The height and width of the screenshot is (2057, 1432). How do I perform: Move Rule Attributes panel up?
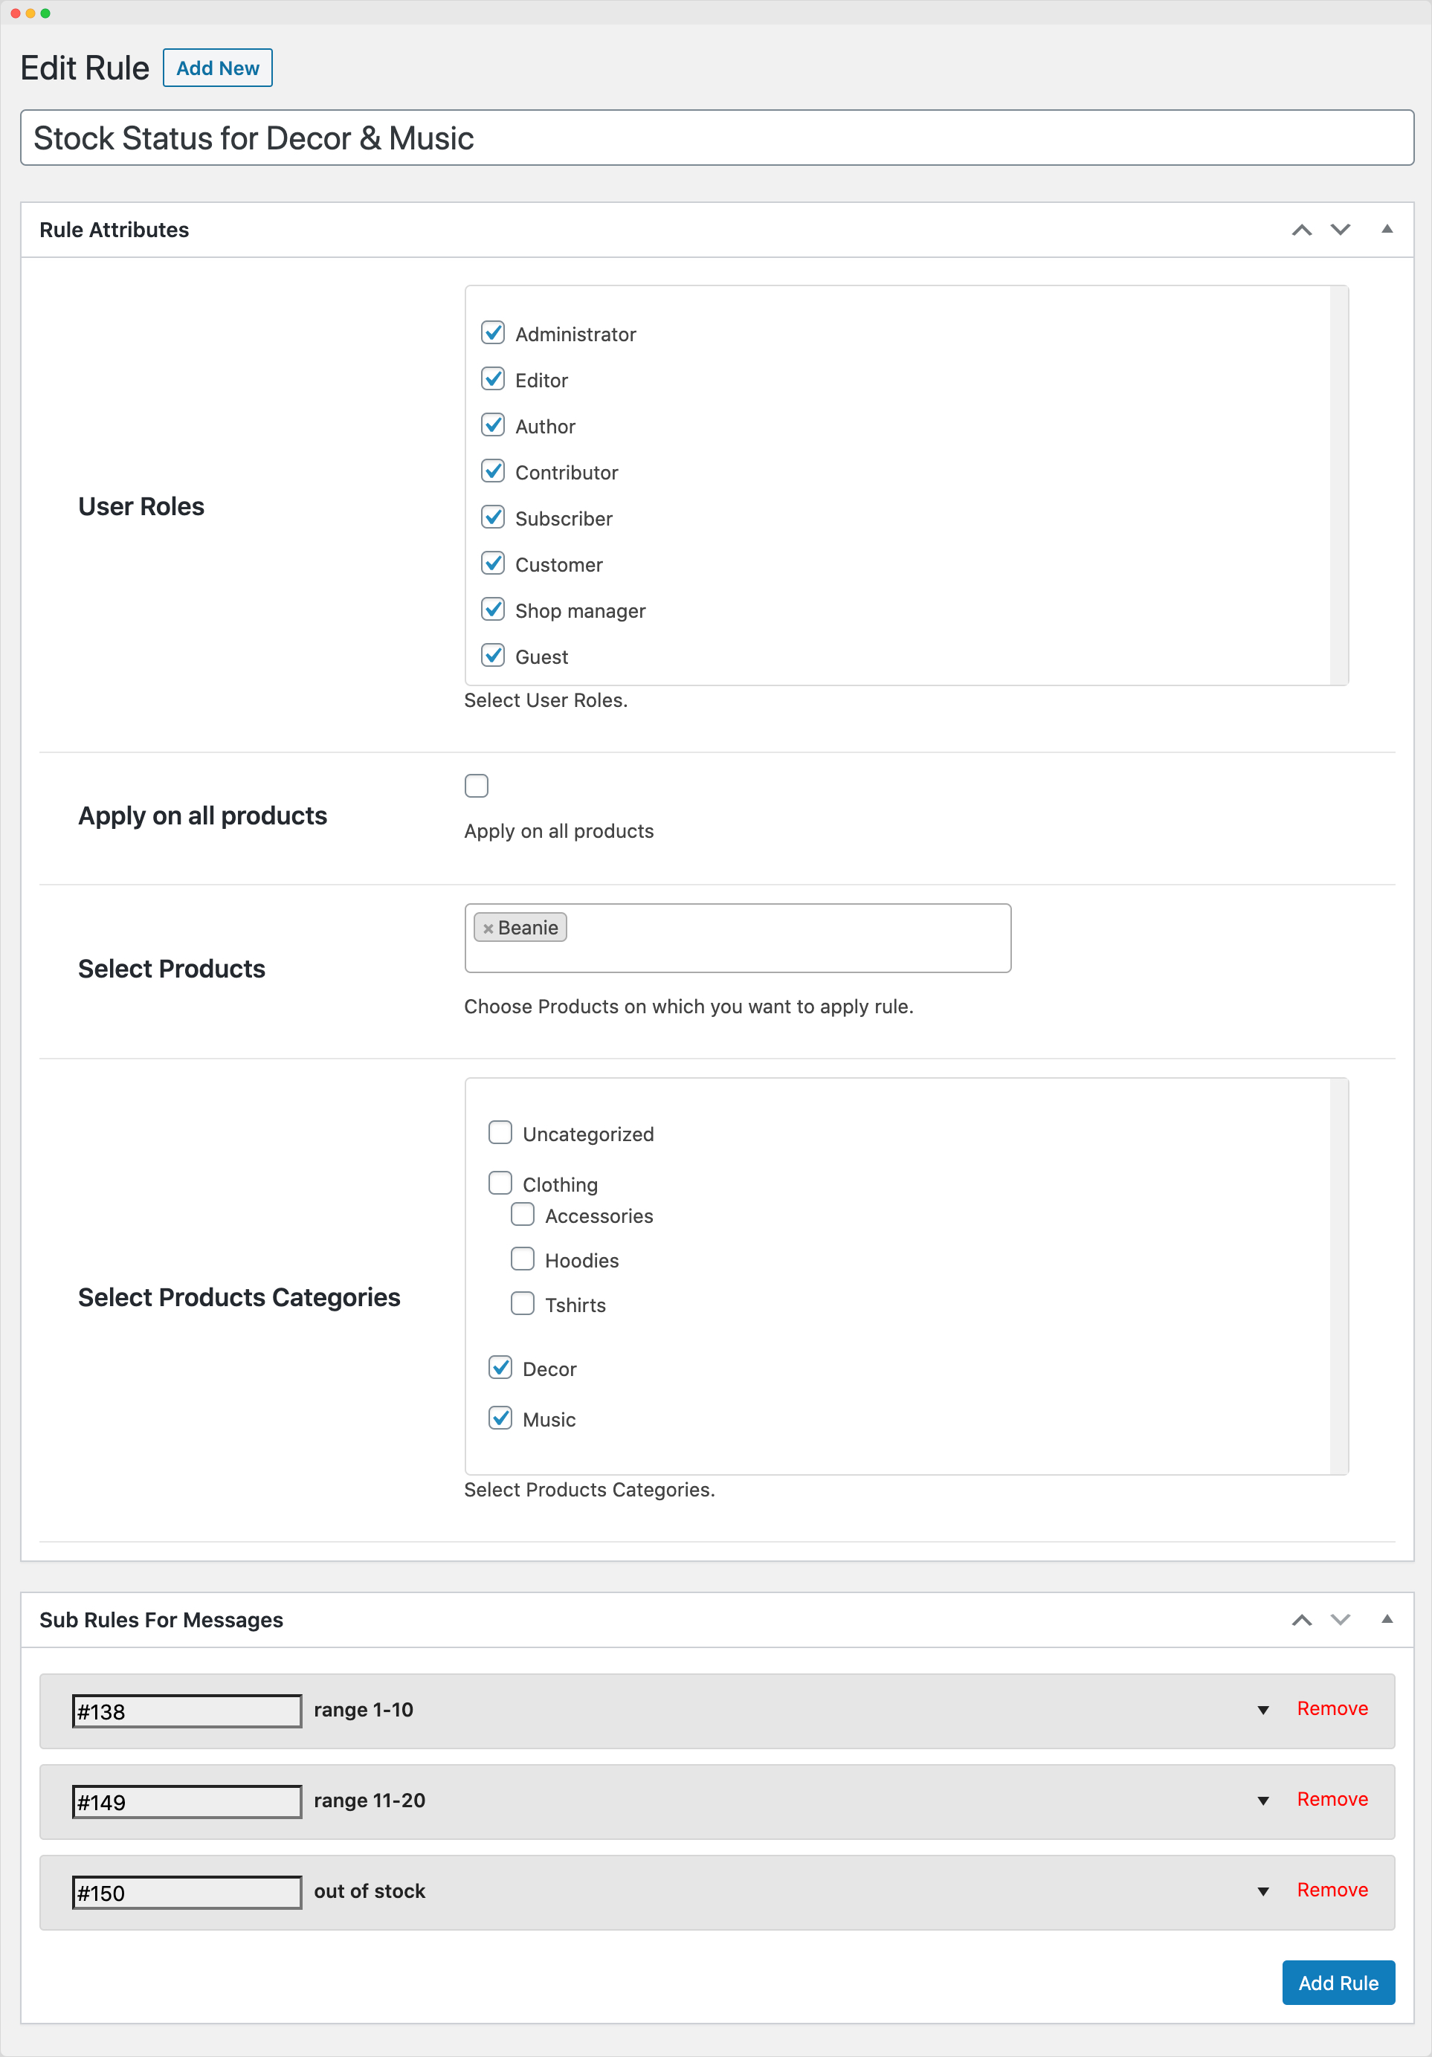1301,230
